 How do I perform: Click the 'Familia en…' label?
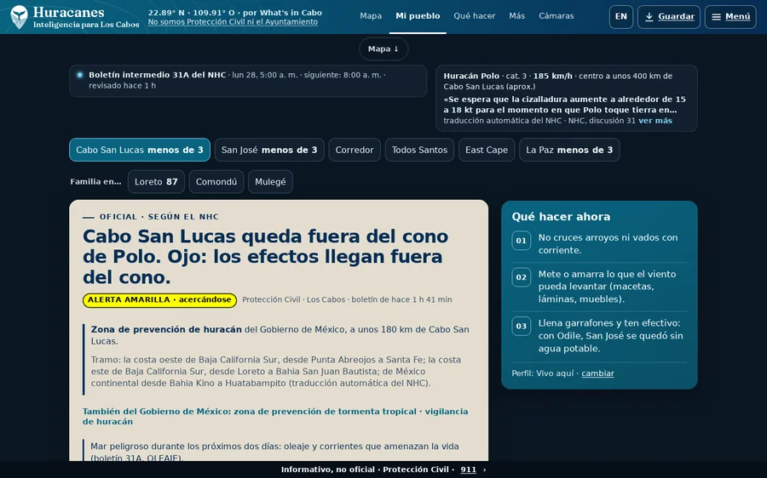(95, 182)
